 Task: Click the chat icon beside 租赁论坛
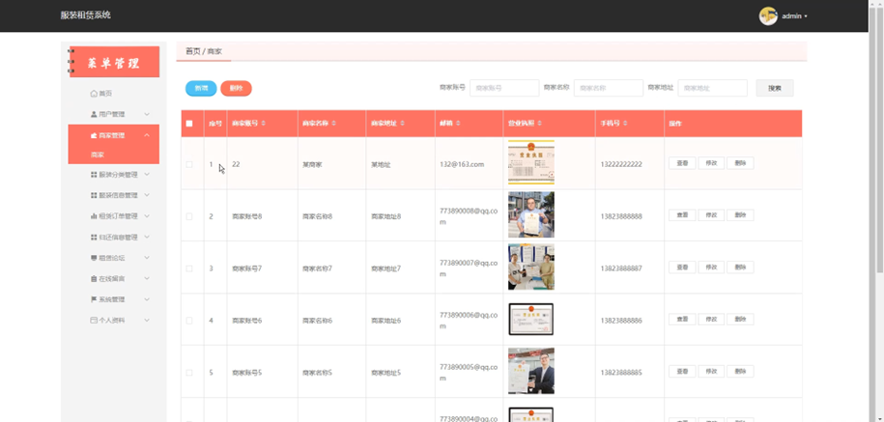pos(94,258)
